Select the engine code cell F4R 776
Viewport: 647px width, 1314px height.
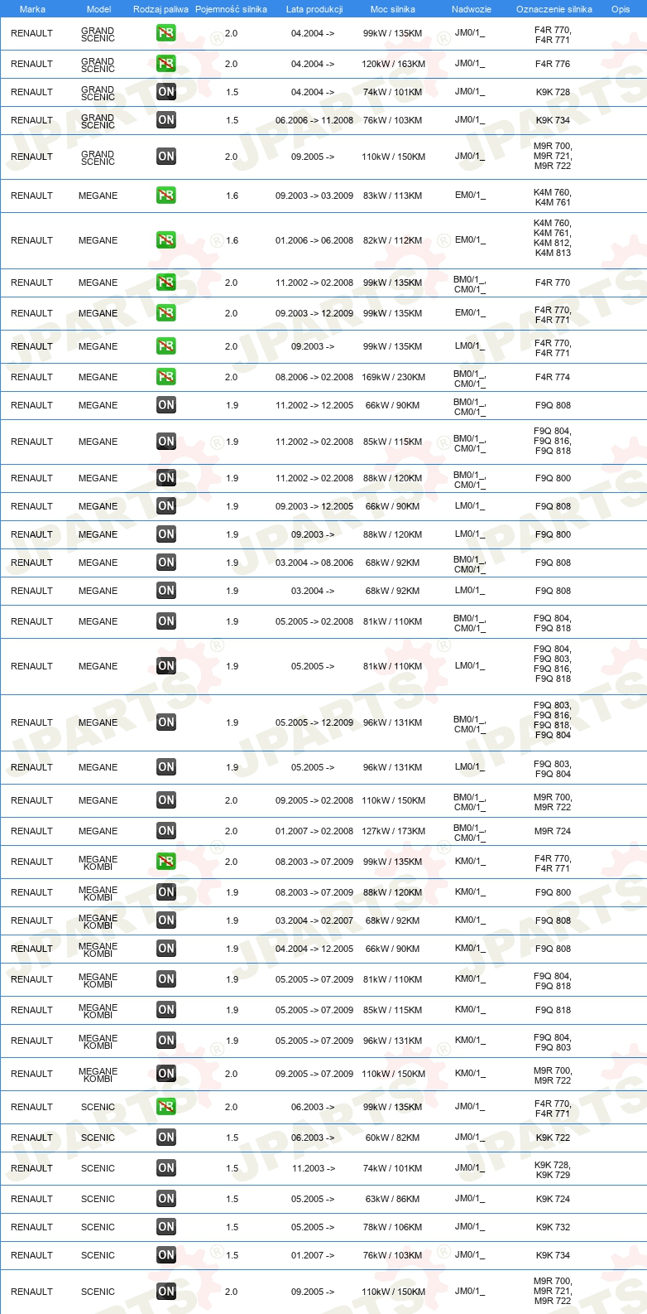553,64
